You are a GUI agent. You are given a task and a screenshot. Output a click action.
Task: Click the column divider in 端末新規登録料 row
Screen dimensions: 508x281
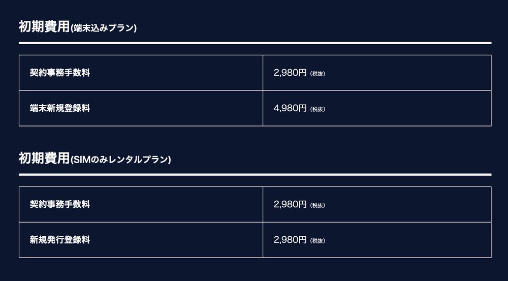(x=263, y=108)
